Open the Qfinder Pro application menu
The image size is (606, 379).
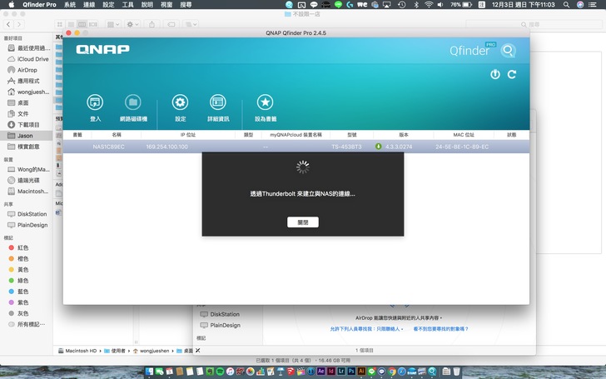(x=39, y=5)
